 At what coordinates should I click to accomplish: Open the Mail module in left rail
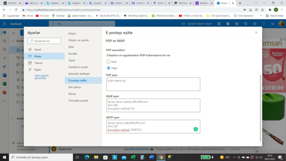(5, 33)
